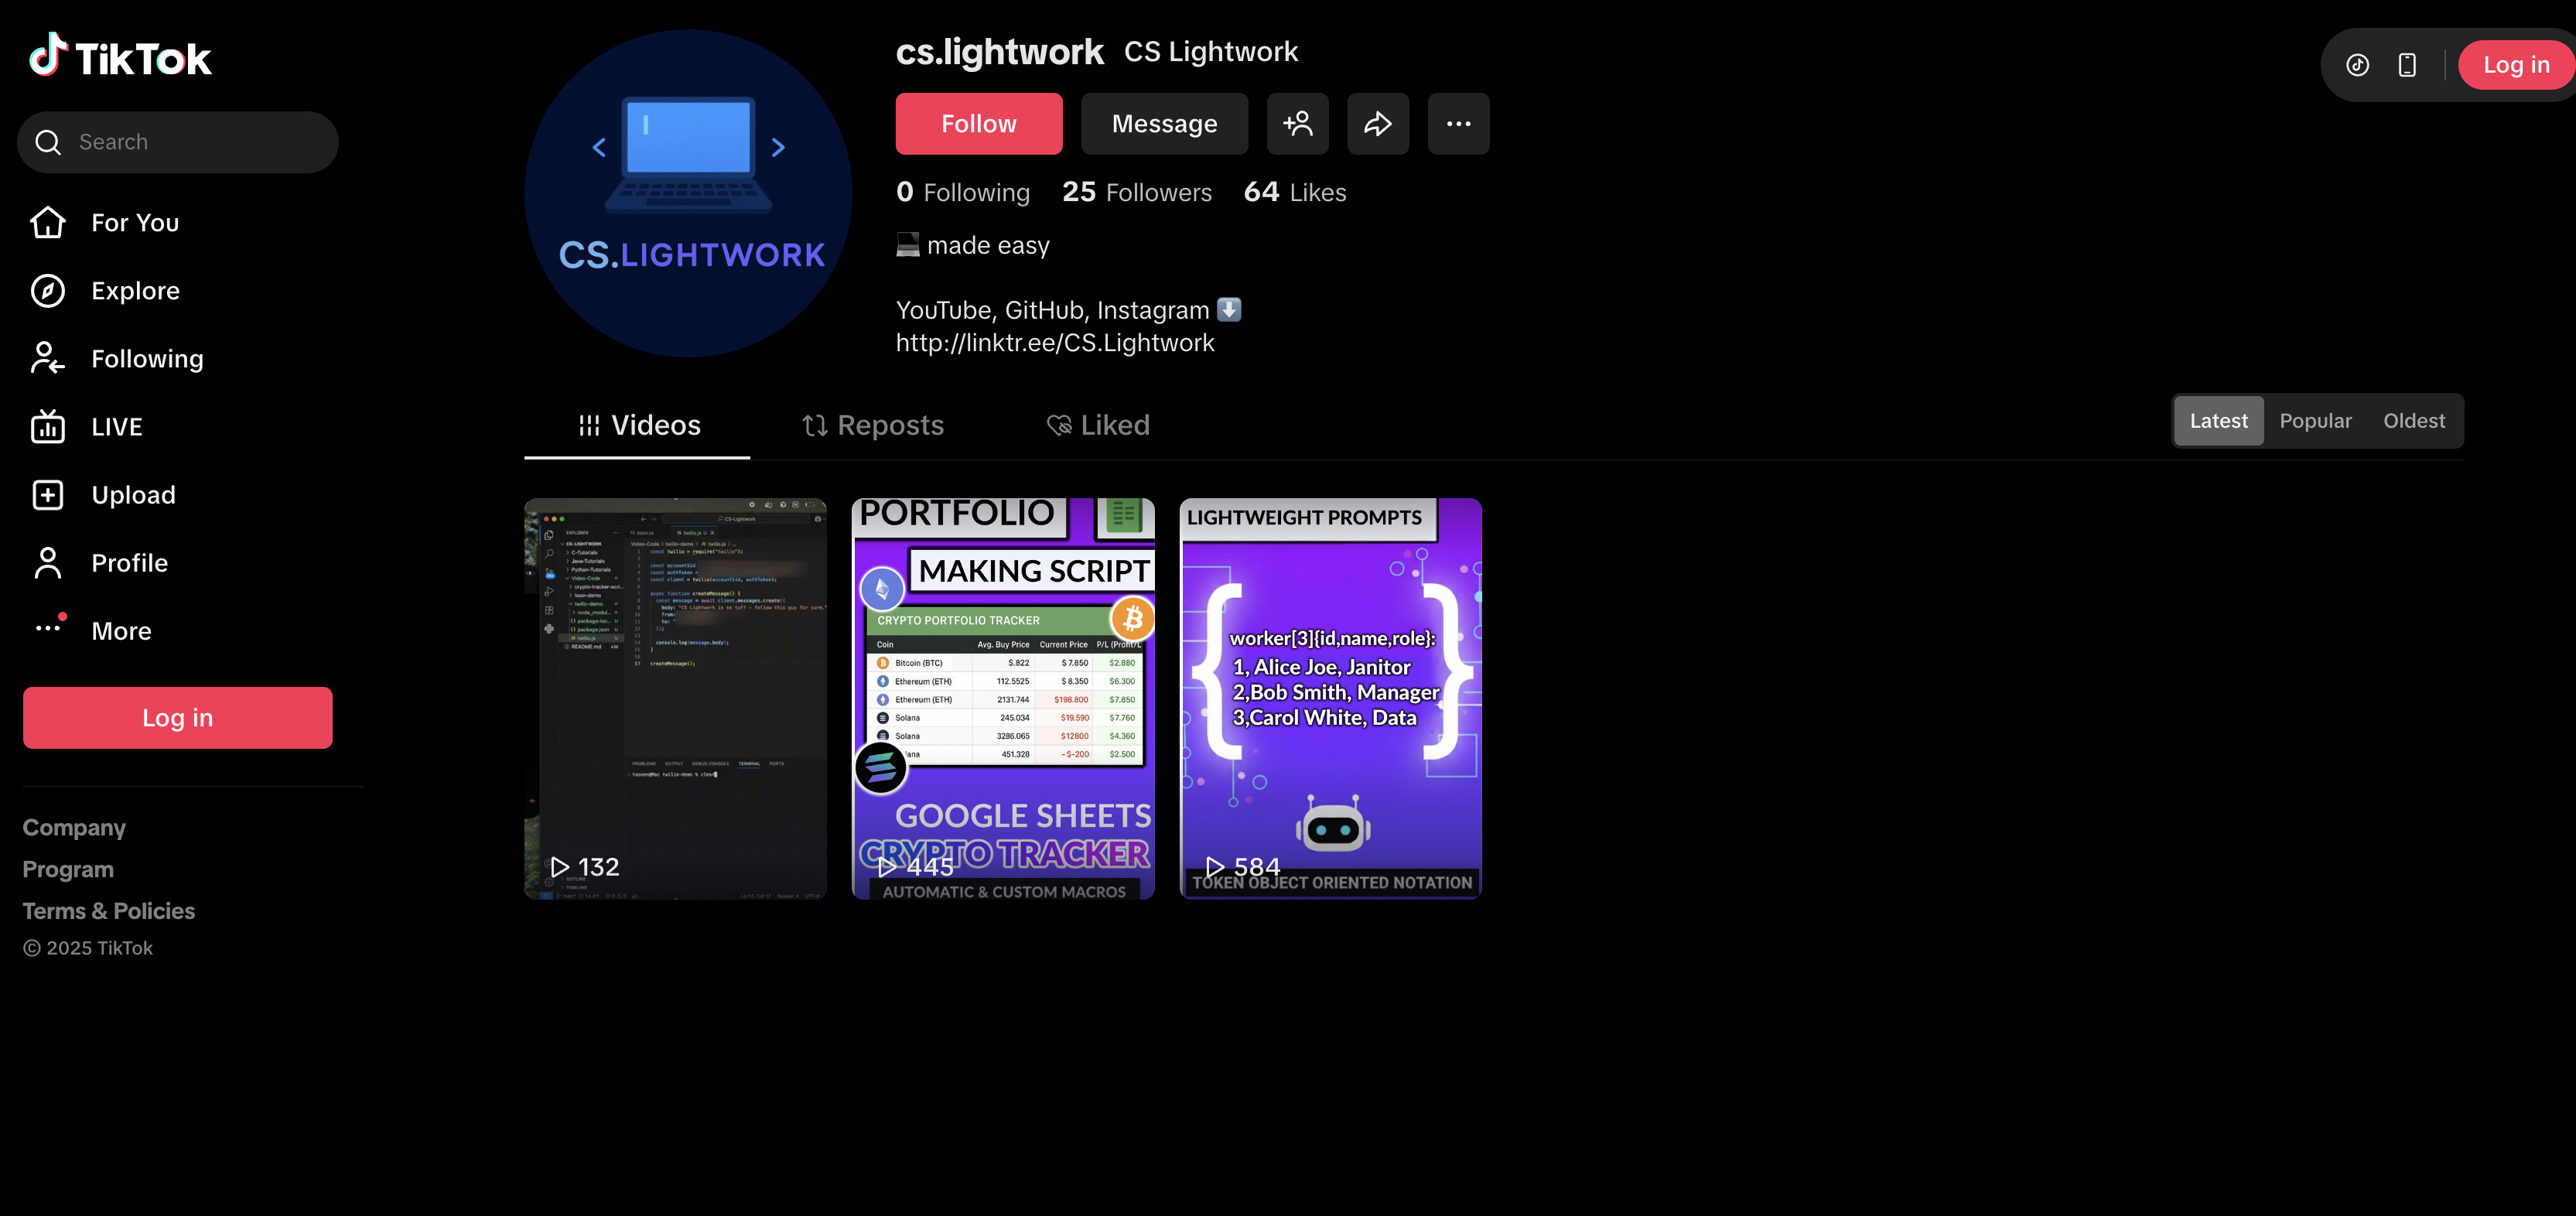Open the Liked tab

click(x=1097, y=425)
